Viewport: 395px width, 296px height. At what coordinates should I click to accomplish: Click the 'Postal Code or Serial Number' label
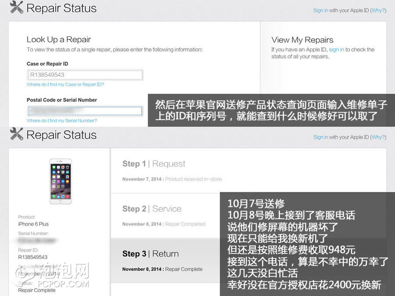pos(62,100)
